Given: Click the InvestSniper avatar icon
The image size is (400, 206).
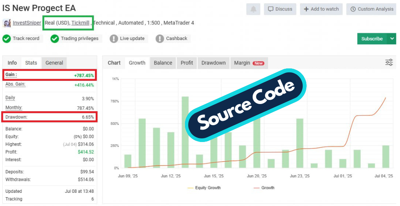Looking at the screenshot, I should pyautogui.click(x=7, y=23).
